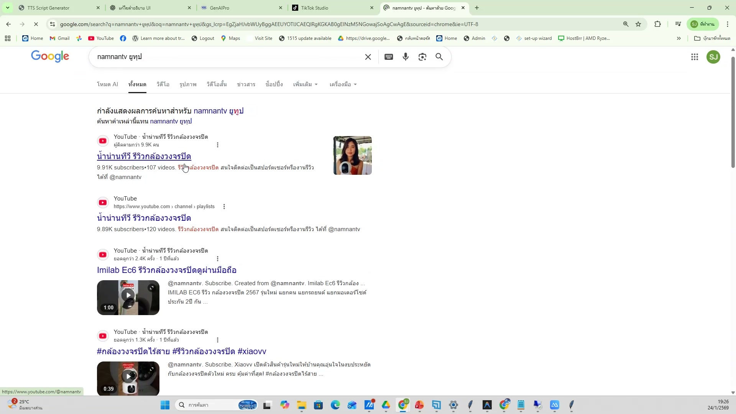Open the Google apps grid icon
736x414 pixels.
[x=695, y=57]
